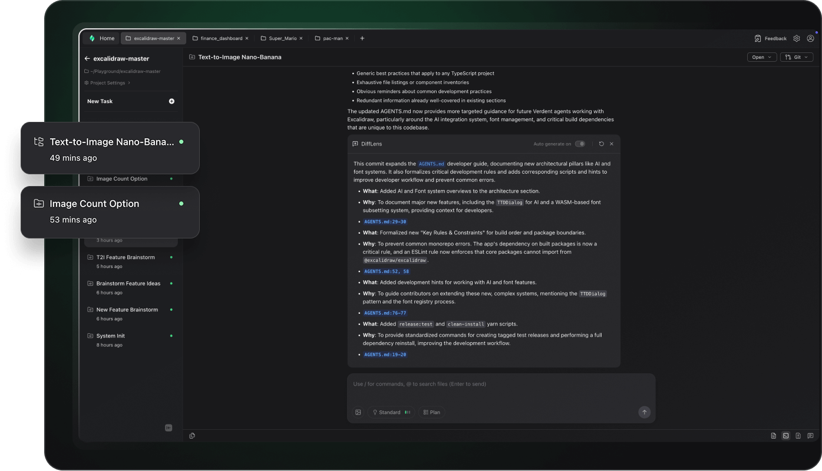
Task: Switch to the Super_Mario tab
Action: point(282,38)
